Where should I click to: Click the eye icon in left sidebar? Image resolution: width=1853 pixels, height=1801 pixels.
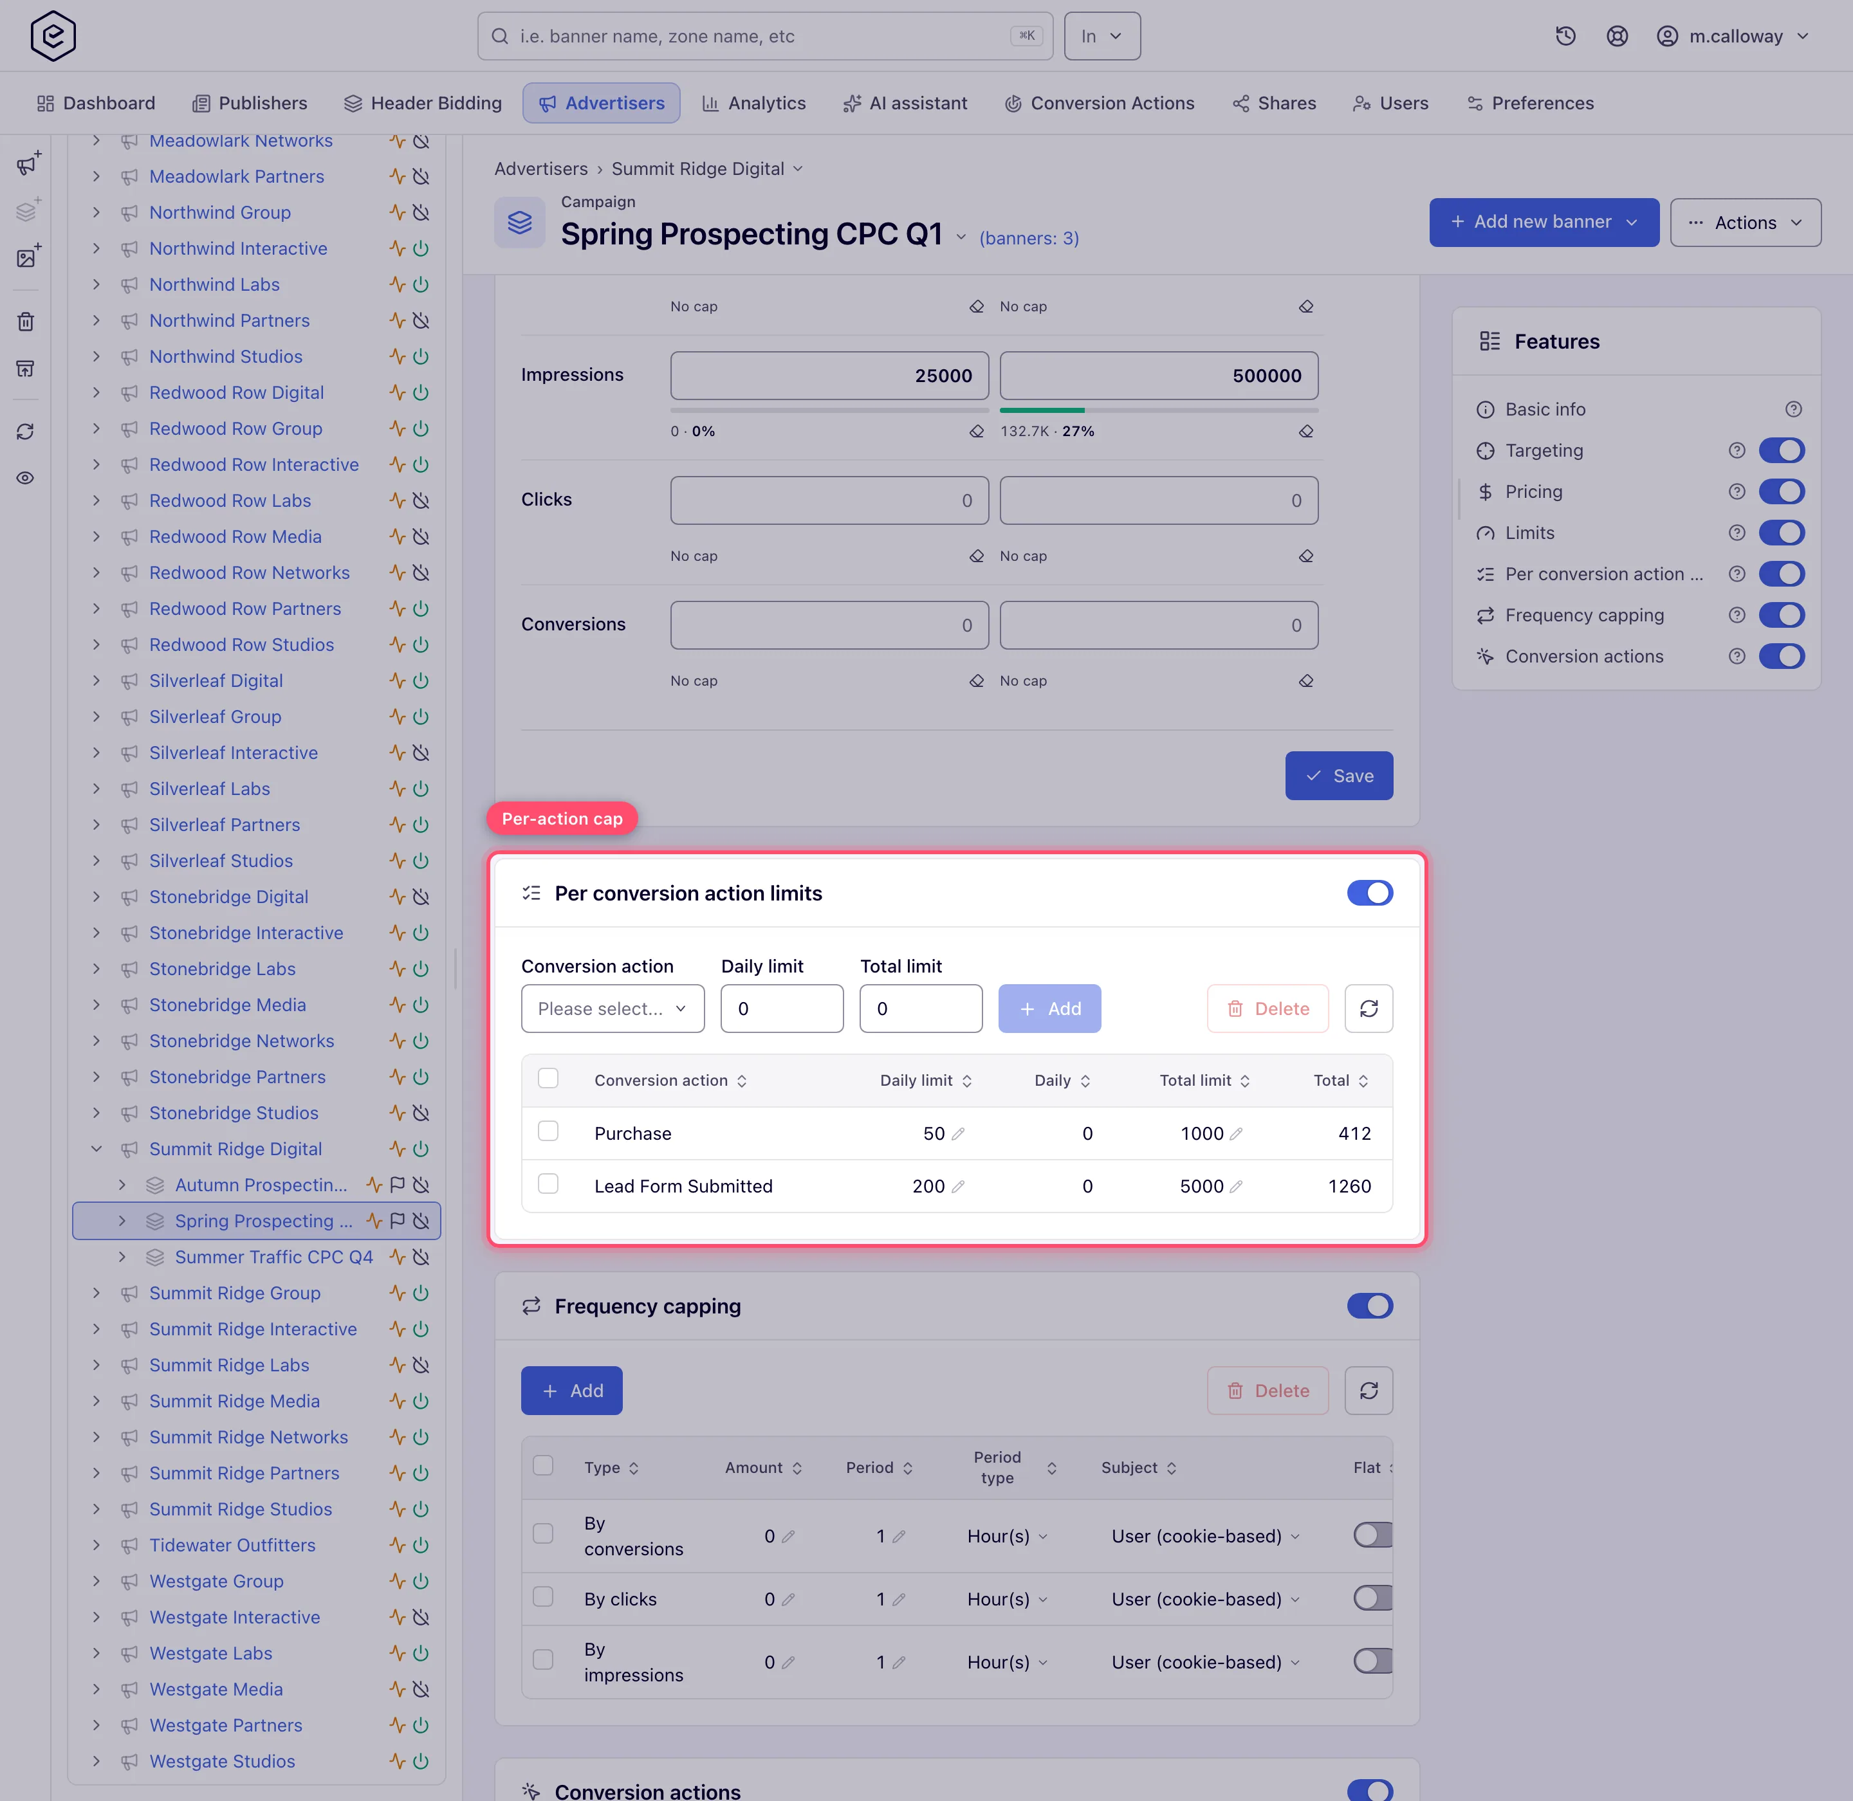coord(26,478)
